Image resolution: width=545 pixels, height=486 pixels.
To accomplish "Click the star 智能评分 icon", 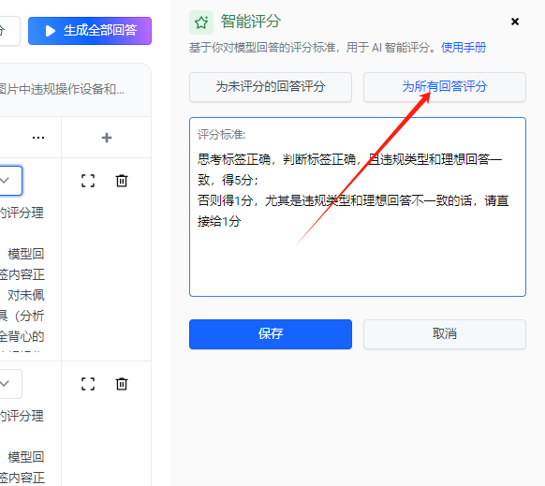I will coord(201,22).
